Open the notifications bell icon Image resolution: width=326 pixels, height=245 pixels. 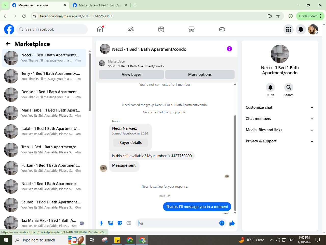tap(301, 29)
